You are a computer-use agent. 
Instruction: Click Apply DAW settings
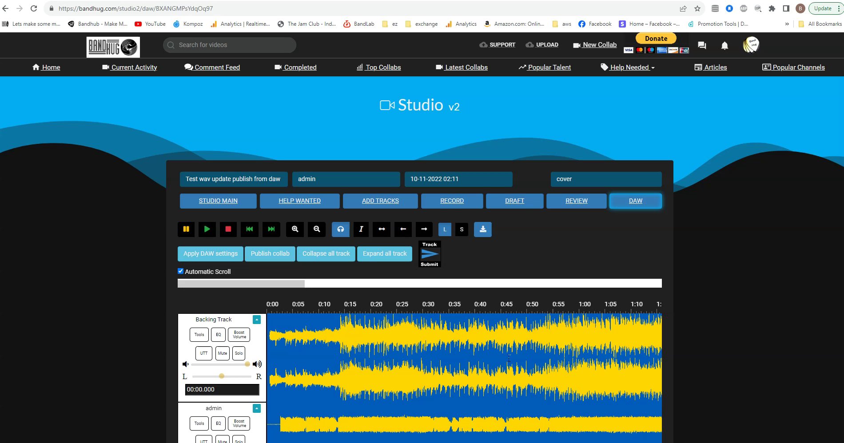pos(211,253)
